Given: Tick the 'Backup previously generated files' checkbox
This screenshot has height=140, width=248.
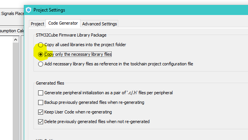Looking at the screenshot, I should coord(40,102).
